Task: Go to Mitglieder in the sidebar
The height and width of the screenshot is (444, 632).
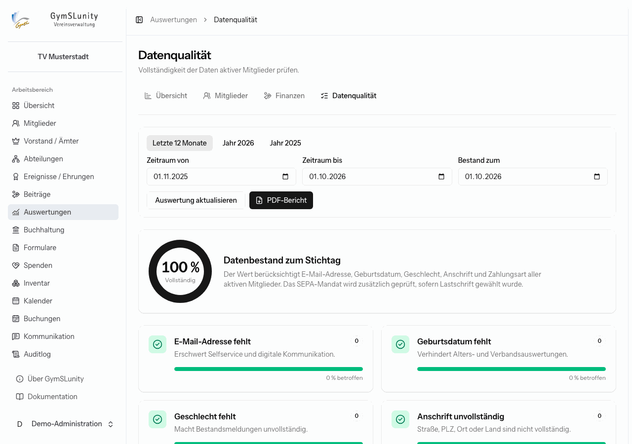Action: 63,123
